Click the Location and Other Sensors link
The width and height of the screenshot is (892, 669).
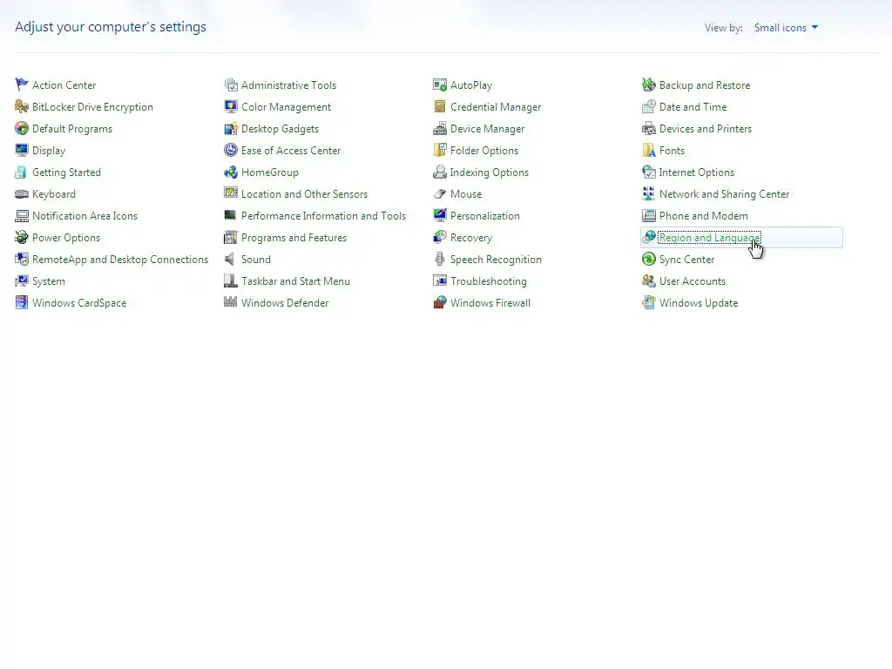304,194
